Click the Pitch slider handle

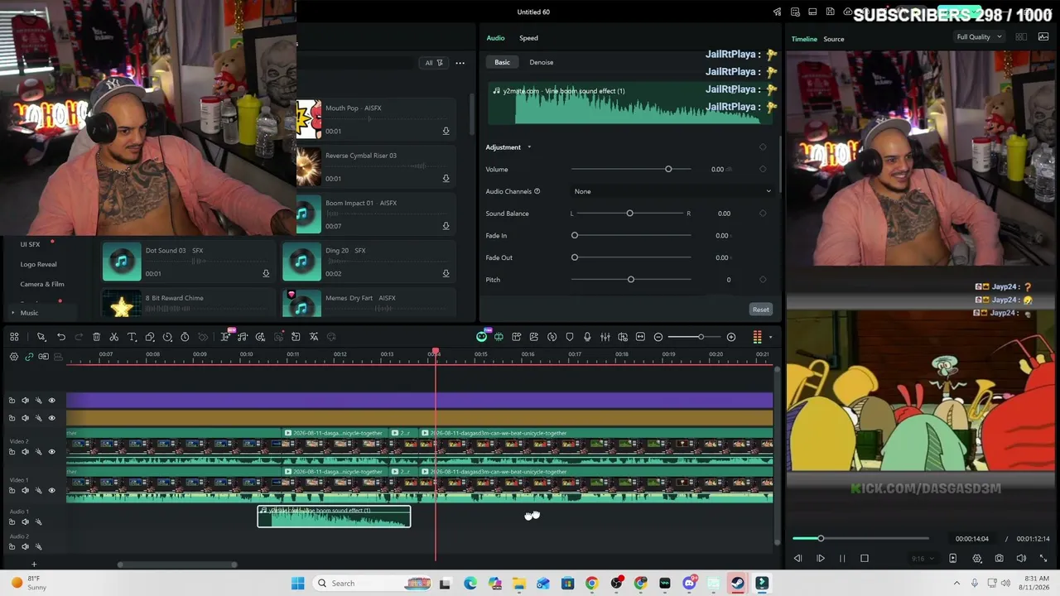pyautogui.click(x=631, y=280)
